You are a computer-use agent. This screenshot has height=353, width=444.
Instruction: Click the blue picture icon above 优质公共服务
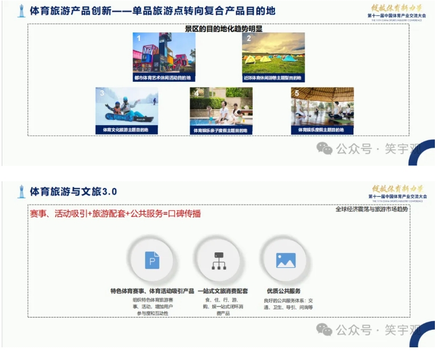coord(286,260)
